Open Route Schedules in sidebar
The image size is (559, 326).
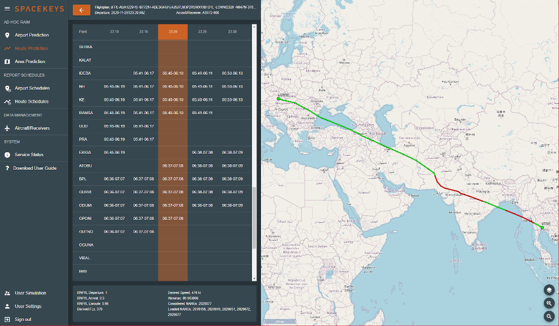(32, 102)
